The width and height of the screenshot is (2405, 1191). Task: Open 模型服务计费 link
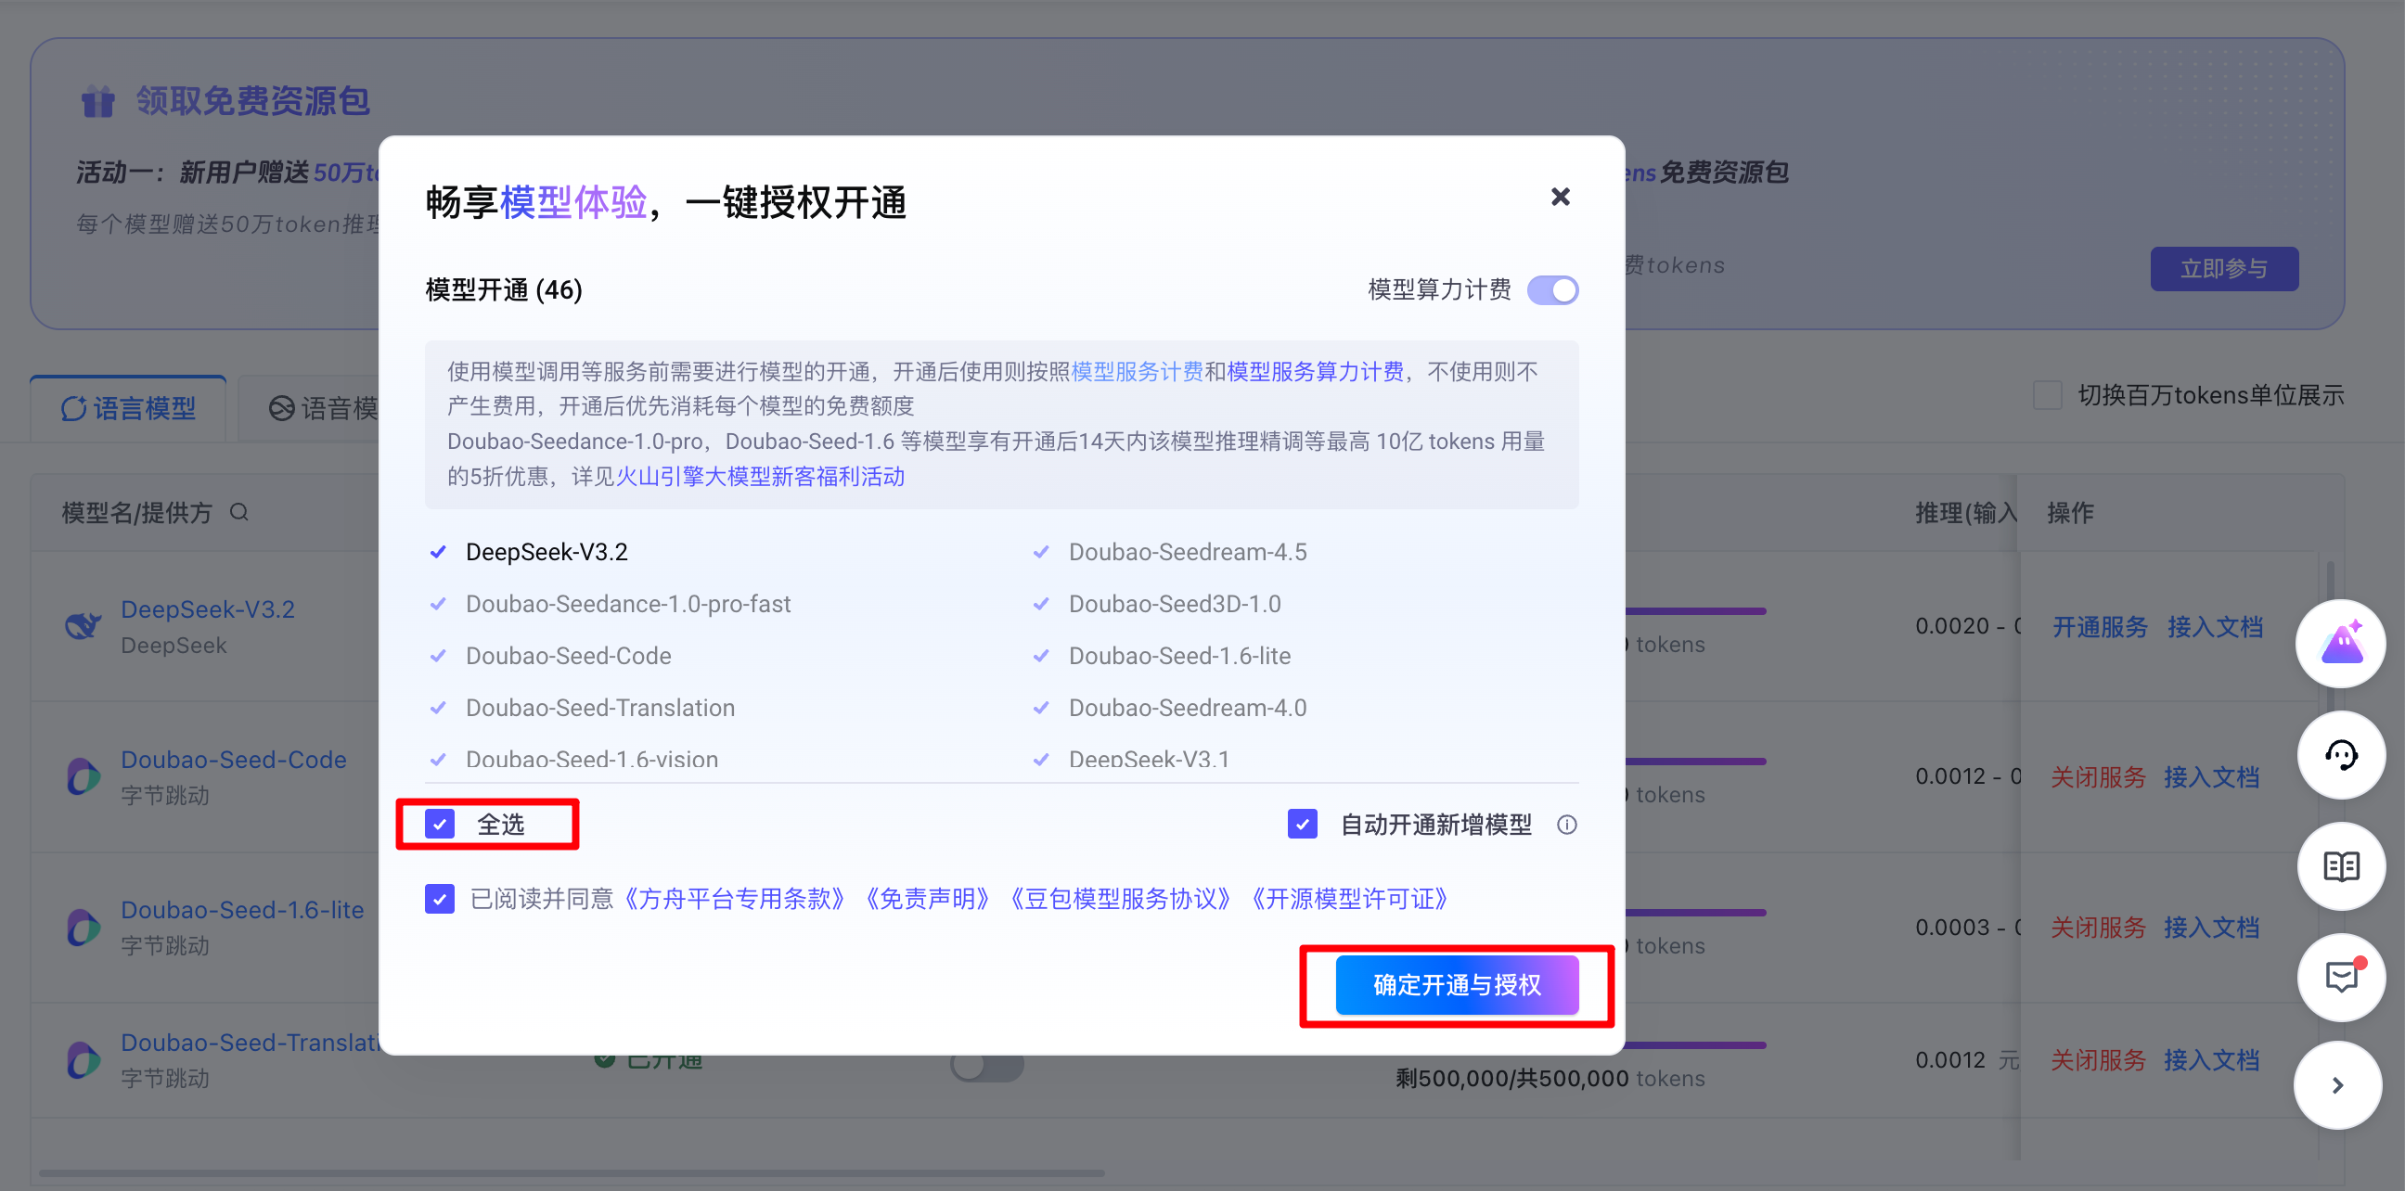pos(1138,371)
